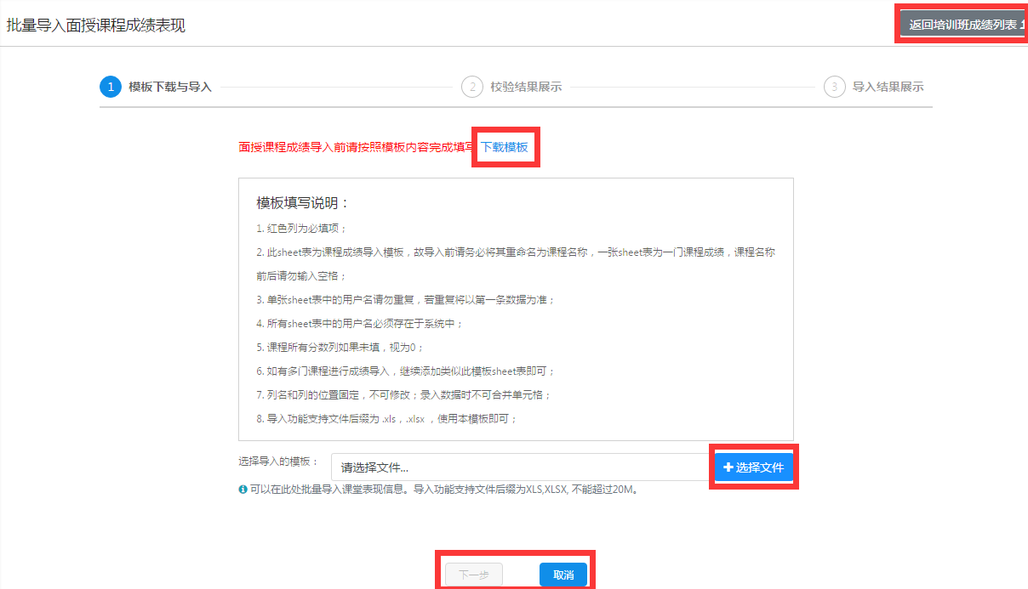The height and width of the screenshot is (589, 1028).
Task: Open the 模板下载与导入 step label
Action: click(x=170, y=87)
